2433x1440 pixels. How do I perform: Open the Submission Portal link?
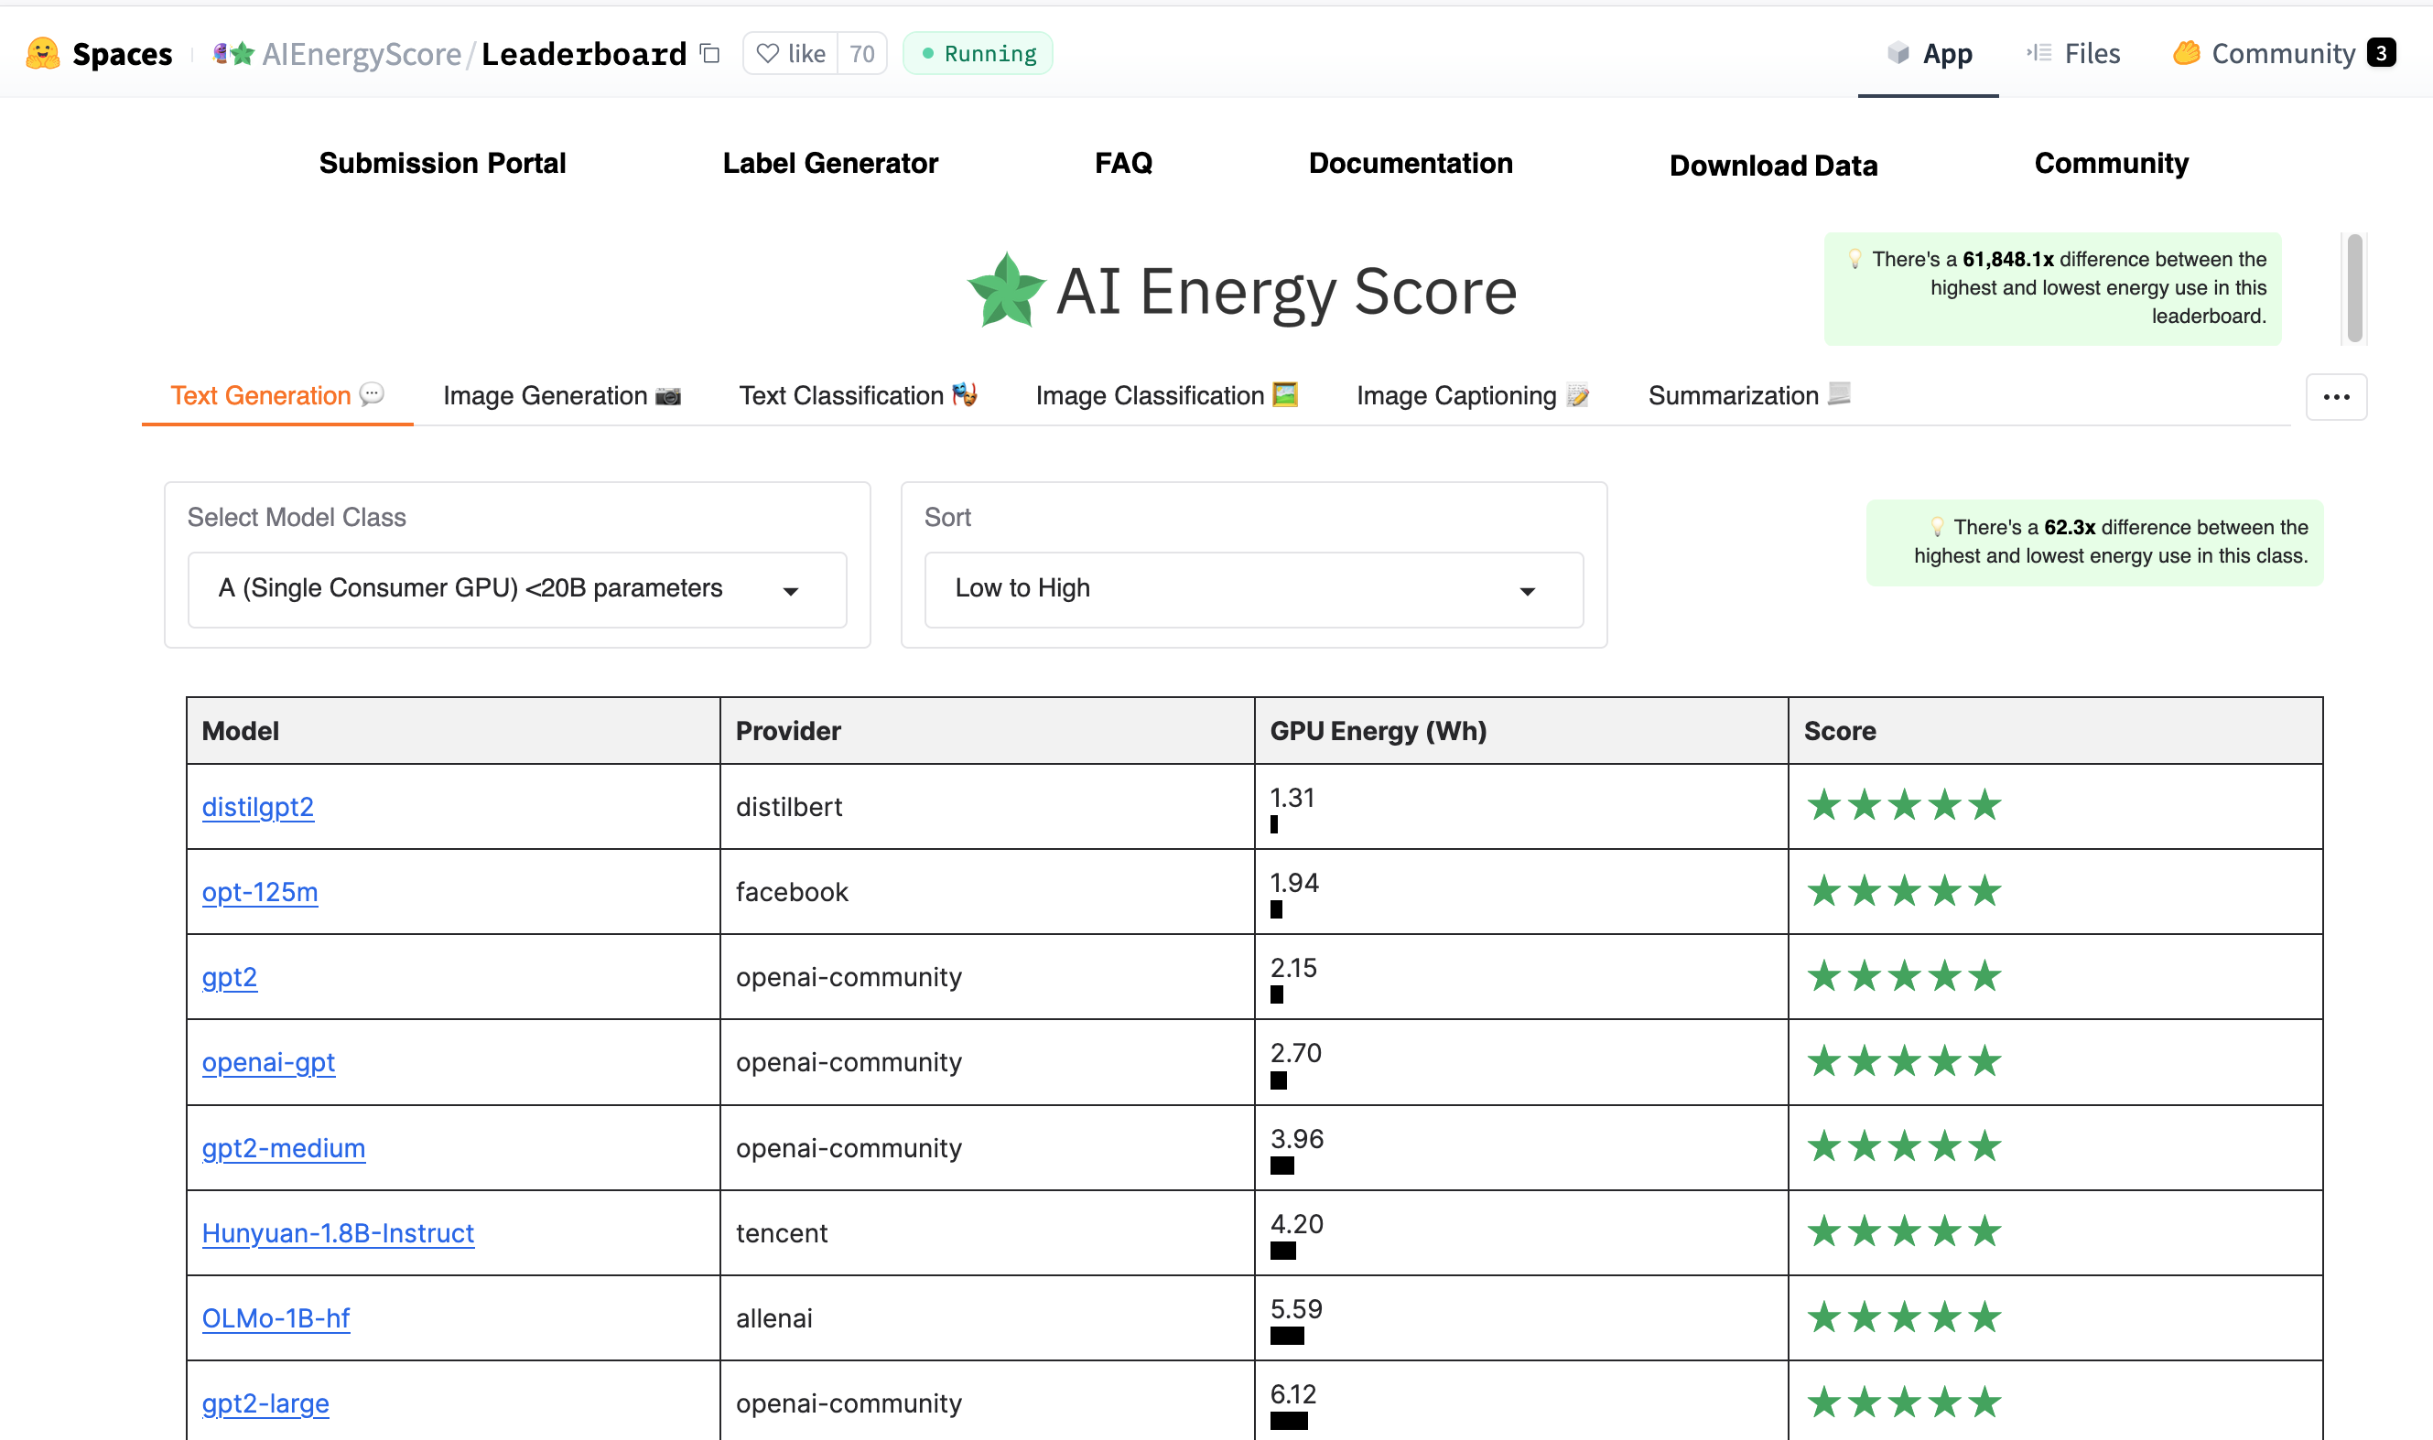442,163
